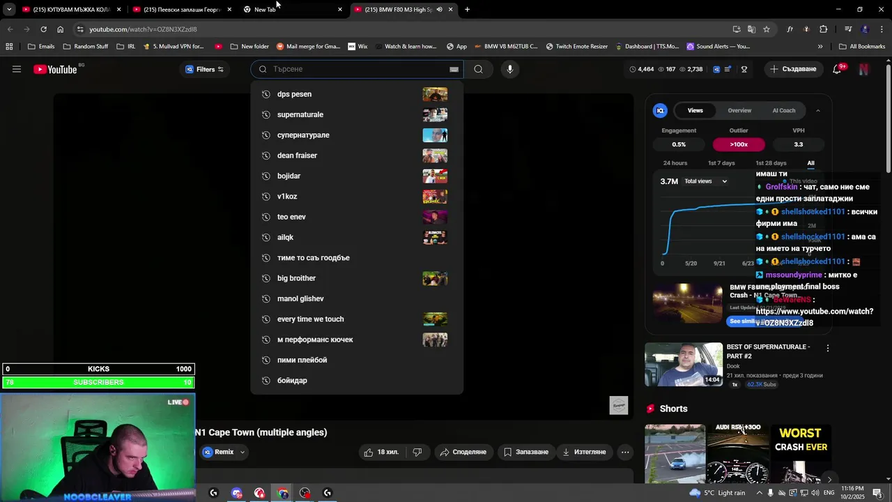Switch to the Overview tab in vidIQ
Image resolution: width=892 pixels, height=502 pixels.
pyautogui.click(x=739, y=110)
